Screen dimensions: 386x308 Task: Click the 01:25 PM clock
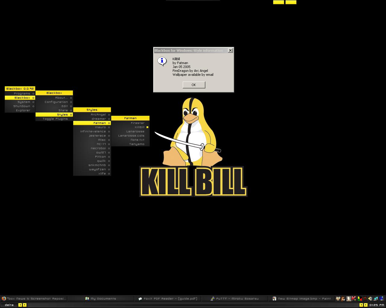[x=377, y=305]
